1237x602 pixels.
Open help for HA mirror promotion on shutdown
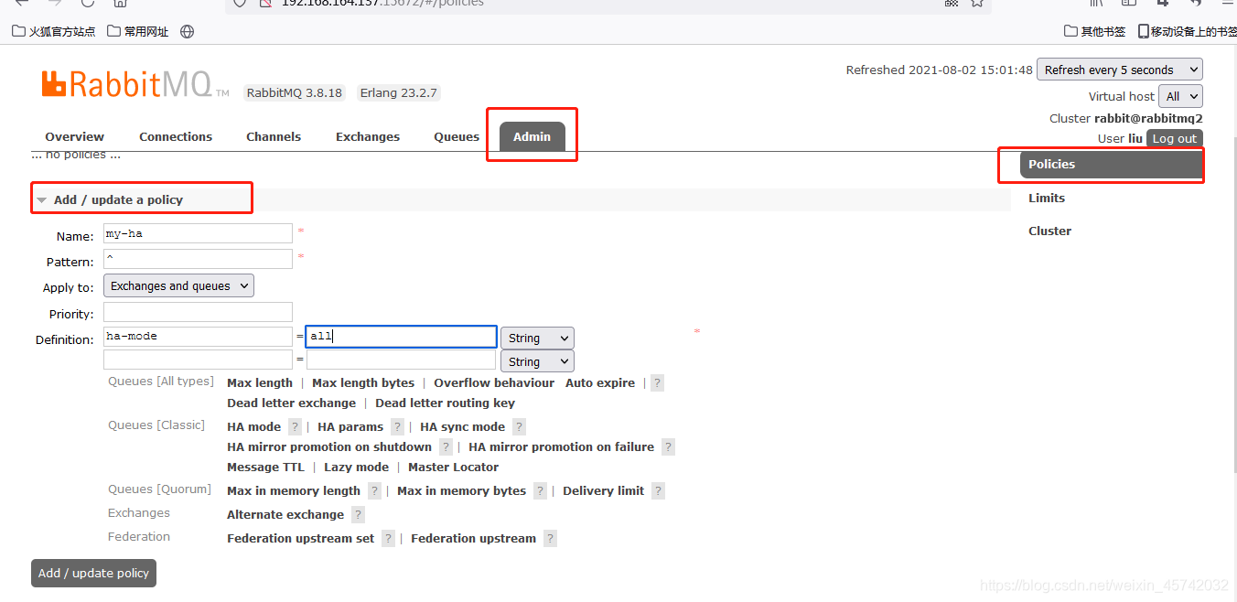(446, 447)
